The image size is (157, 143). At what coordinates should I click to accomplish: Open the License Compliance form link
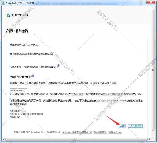tap(110, 101)
